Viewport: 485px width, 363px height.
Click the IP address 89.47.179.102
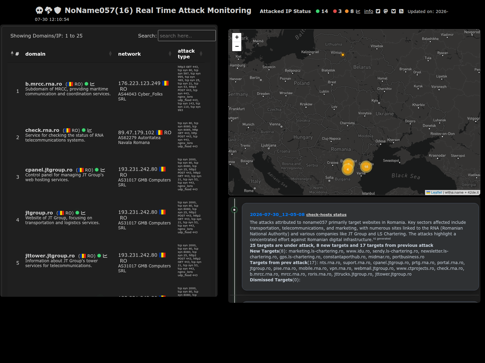pos(136,132)
